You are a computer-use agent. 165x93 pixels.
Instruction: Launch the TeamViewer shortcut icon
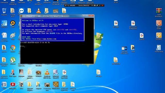pyautogui.click(x=21, y=11)
